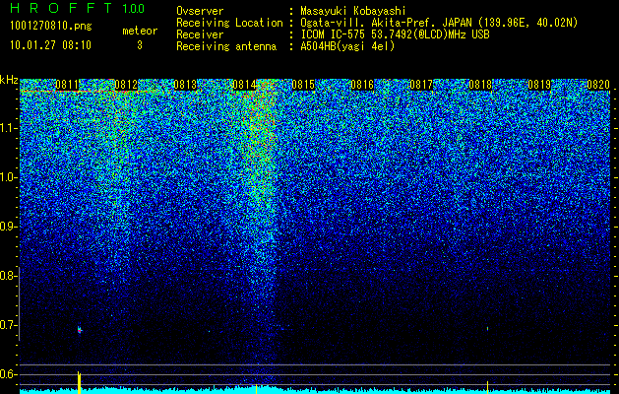Click the HROFFT 1.0.0 title text
The width and height of the screenshot is (619, 394).
pos(78,8)
